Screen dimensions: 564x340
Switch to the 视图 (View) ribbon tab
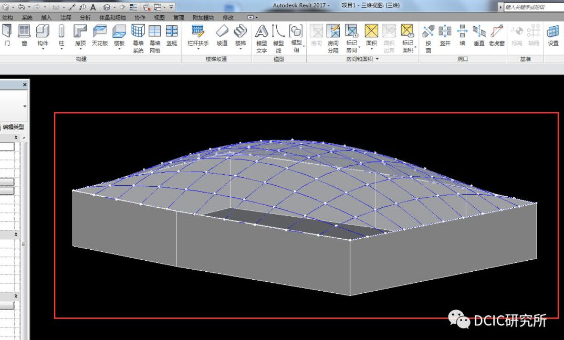(x=159, y=17)
